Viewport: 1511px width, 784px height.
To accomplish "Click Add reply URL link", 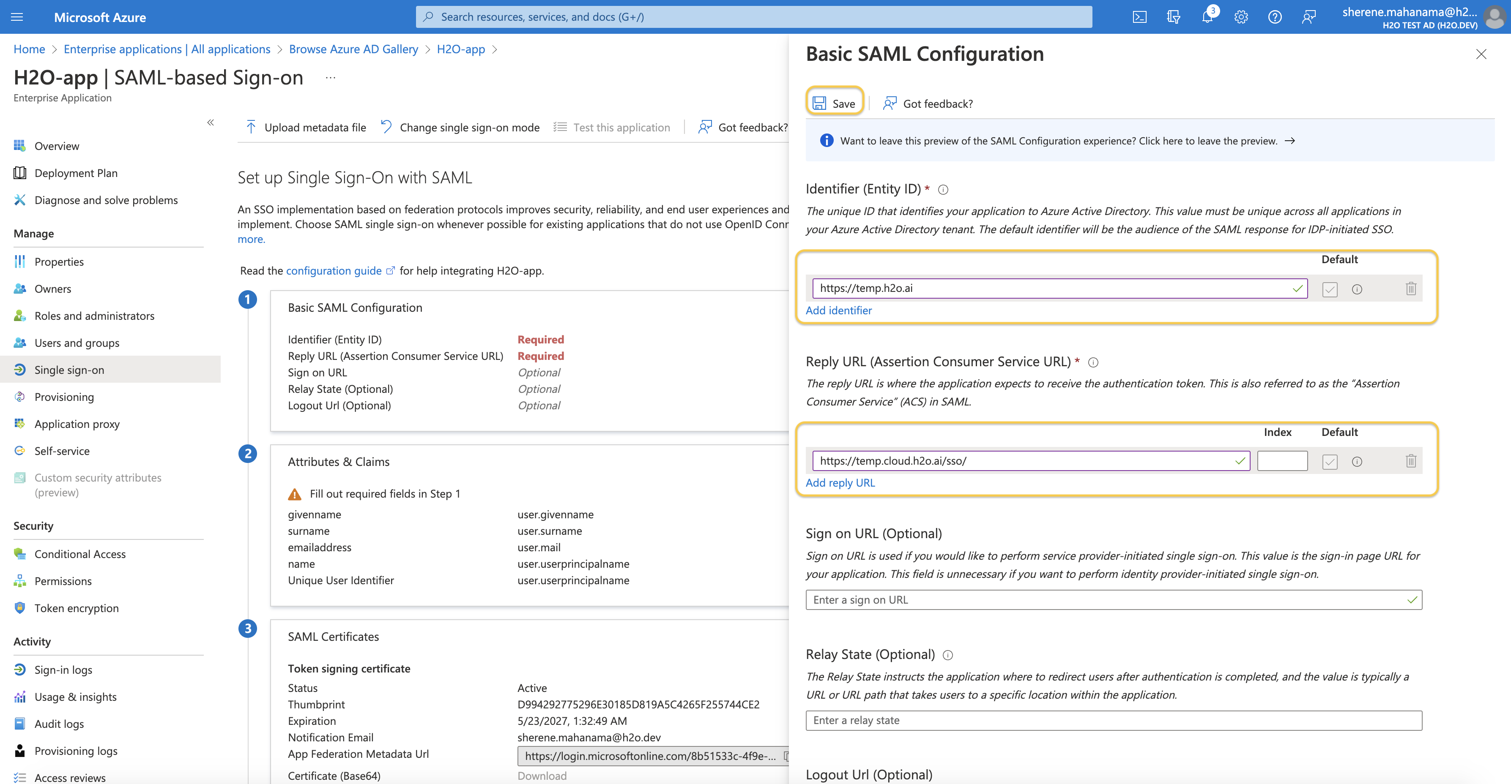I will point(840,483).
